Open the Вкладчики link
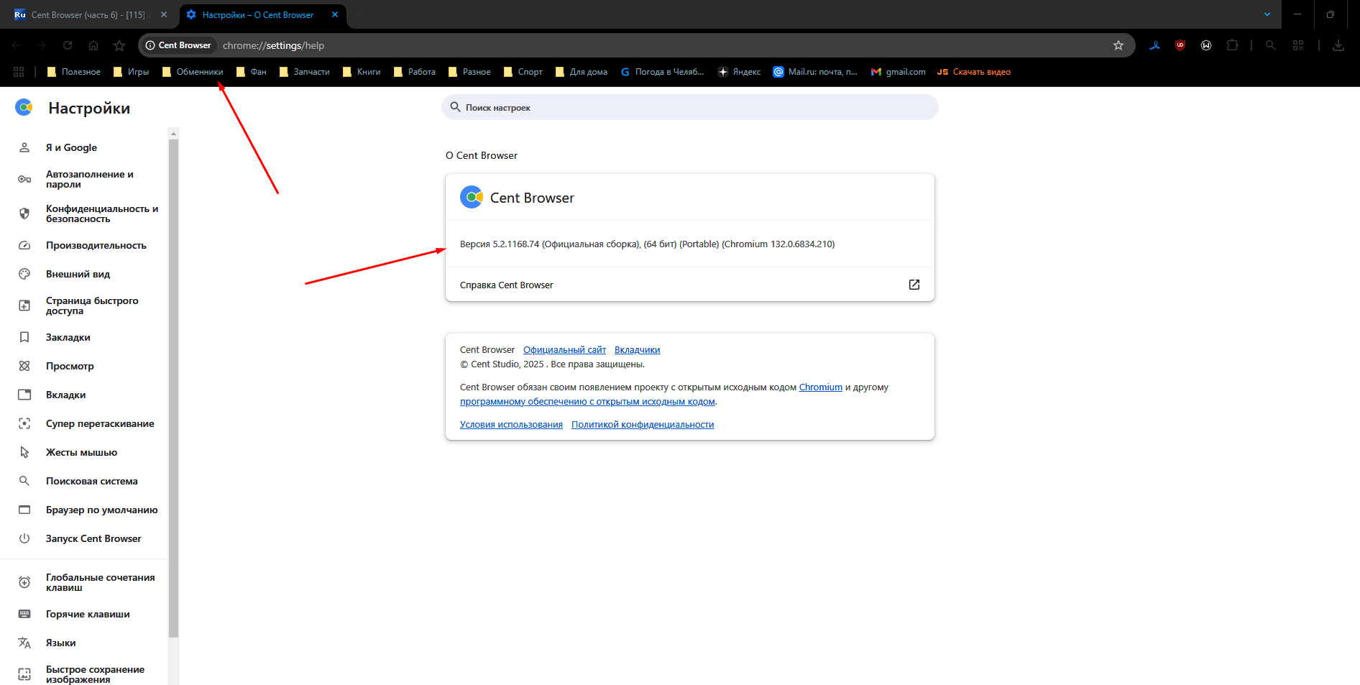 [637, 350]
